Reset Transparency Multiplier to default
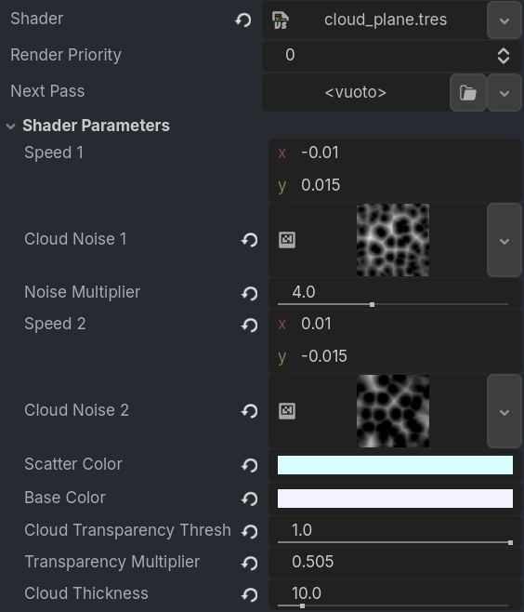This screenshot has width=524, height=612. pyautogui.click(x=250, y=563)
